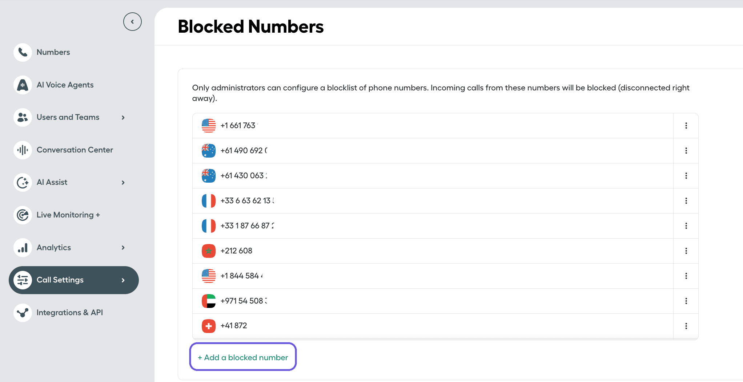The width and height of the screenshot is (743, 382).
Task: Open options menu for +1 661 763
Action: point(686,125)
